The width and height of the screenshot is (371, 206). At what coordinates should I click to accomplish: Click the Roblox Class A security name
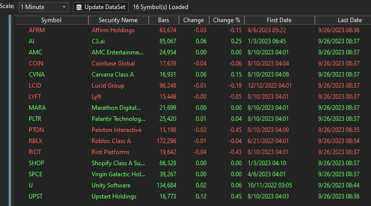click(x=111, y=141)
